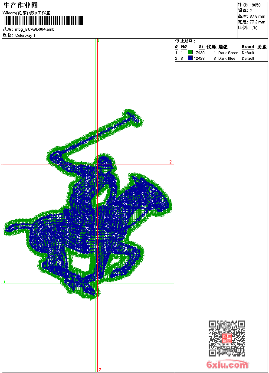Click the red '2' label below vertical guide
The height and width of the screenshot is (373, 269).
(x=100, y=370)
